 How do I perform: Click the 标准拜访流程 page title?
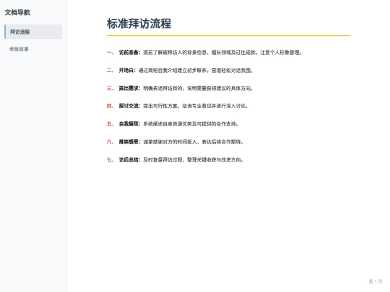139,24
